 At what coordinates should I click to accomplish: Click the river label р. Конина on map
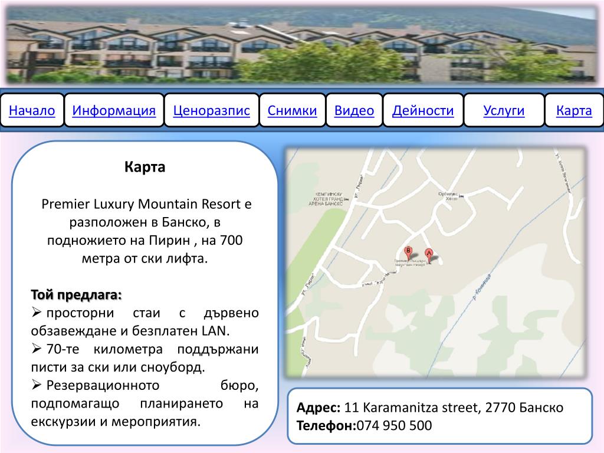click(482, 287)
